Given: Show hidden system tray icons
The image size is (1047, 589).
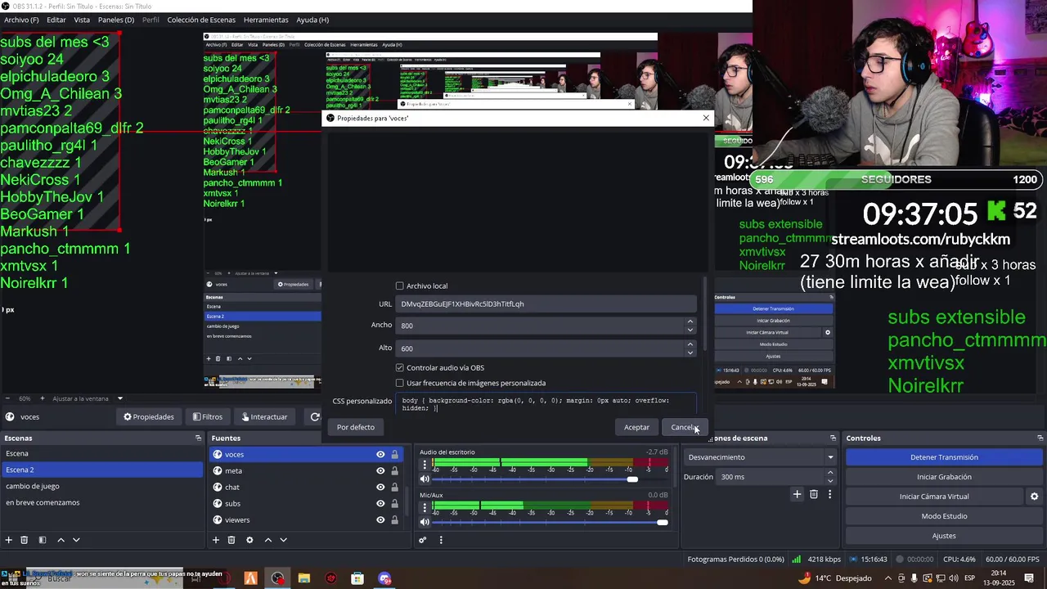Looking at the screenshot, I should click(889, 578).
